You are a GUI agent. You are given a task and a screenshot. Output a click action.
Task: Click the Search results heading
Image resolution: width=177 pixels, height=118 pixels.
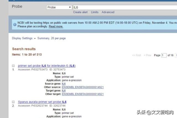24,49
